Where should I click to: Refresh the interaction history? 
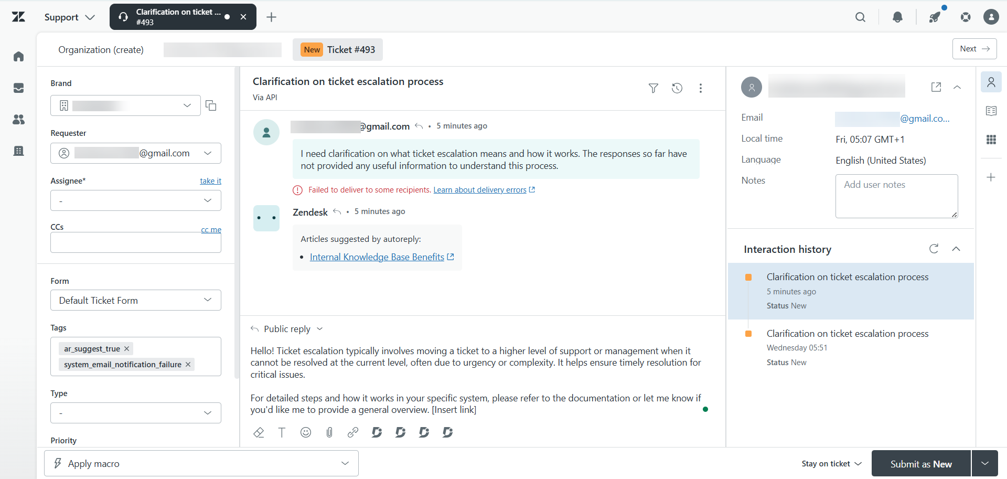(x=934, y=249)
